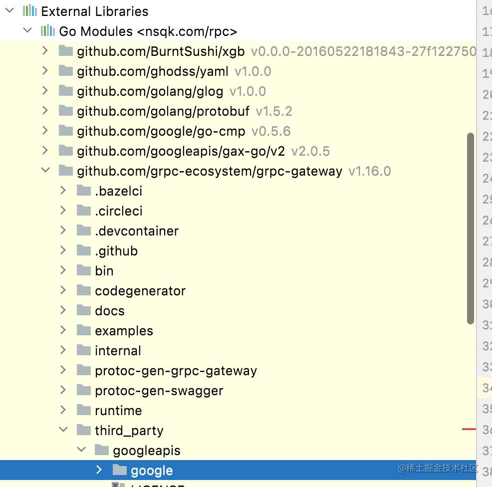The width and height of the screenshot is (492, 487).
Task: Click folder icon of google/go-cmp
Action: (66, 130)
